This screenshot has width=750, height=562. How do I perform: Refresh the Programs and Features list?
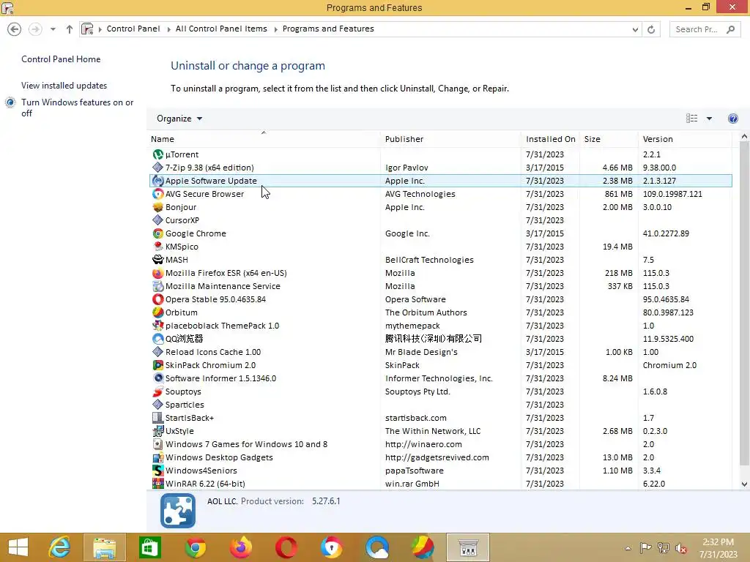click(x=651, y=29)
